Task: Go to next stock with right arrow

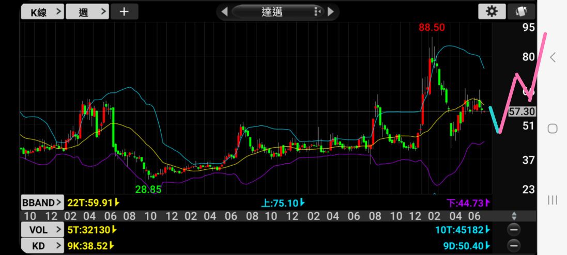Action: (x=330, y=12)
